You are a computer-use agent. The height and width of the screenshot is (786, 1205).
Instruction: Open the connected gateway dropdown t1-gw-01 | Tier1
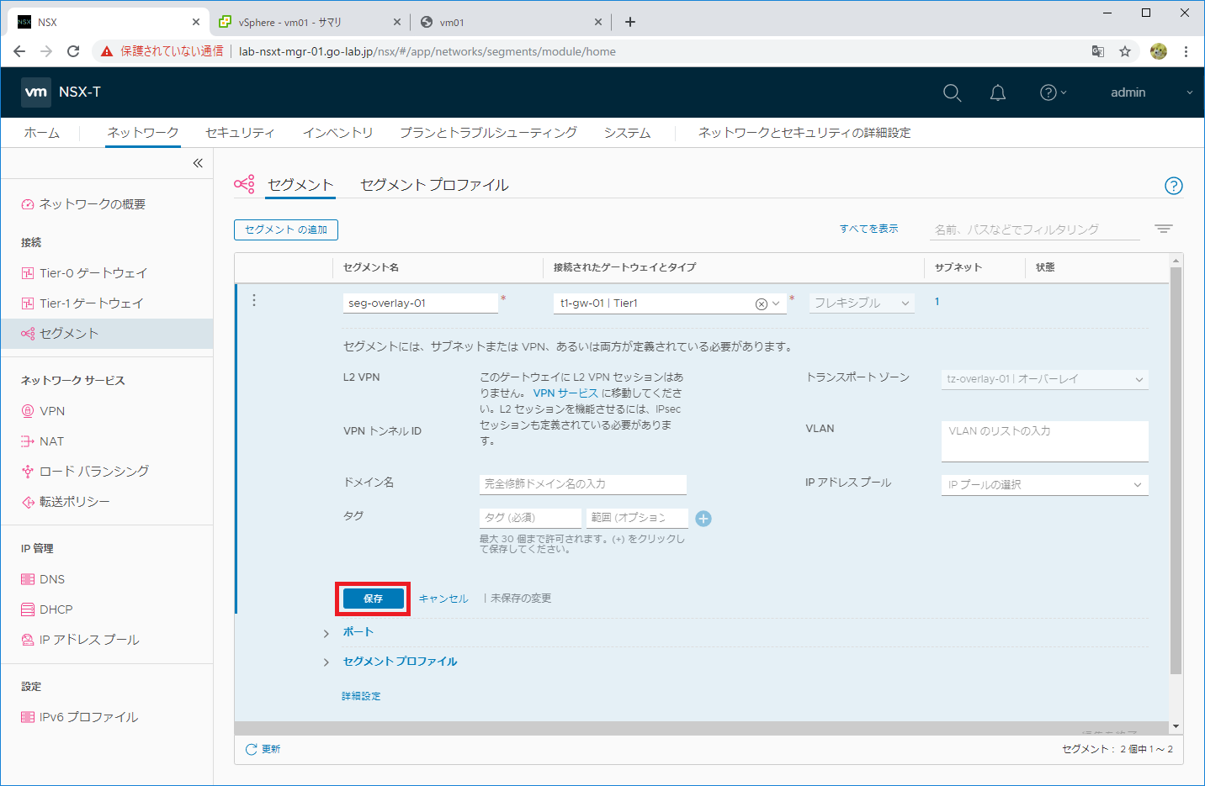click(x=670, y=303)
